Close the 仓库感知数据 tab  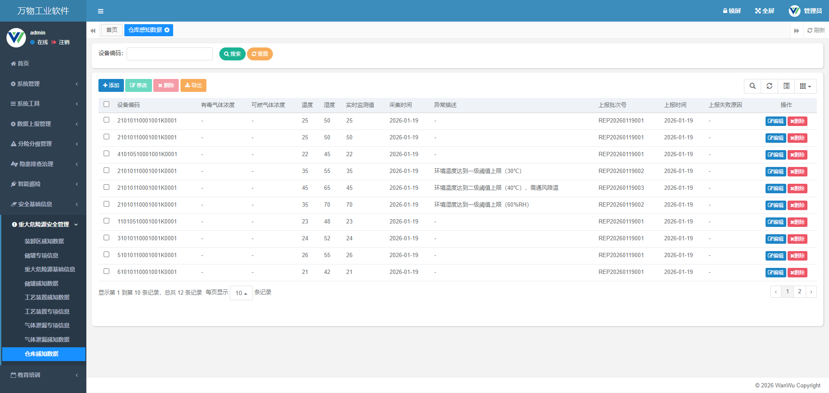point(167,30)
